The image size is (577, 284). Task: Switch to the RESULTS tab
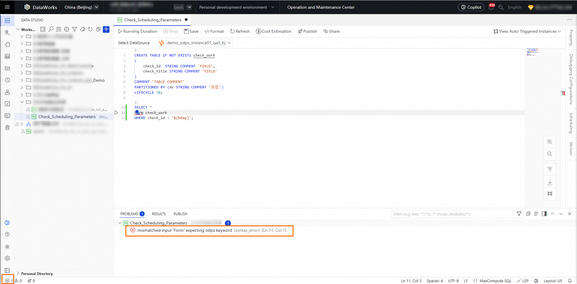pos(159,214)
